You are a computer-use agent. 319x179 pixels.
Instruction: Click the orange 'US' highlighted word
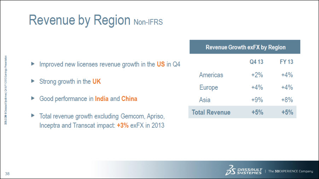click(161, 64)
